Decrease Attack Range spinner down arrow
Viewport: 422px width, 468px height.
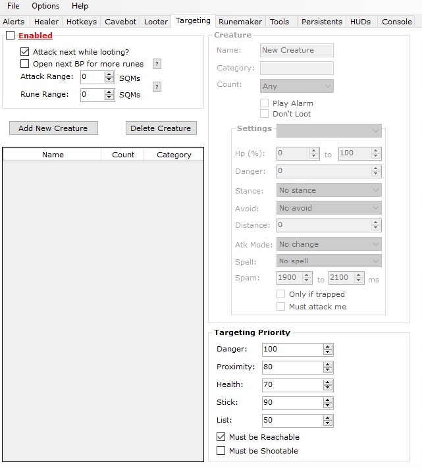[109, 80]
